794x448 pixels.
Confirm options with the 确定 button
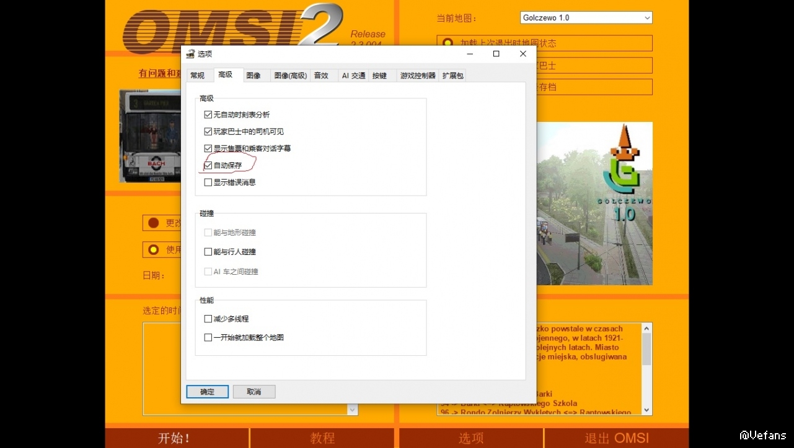point(208,392)
